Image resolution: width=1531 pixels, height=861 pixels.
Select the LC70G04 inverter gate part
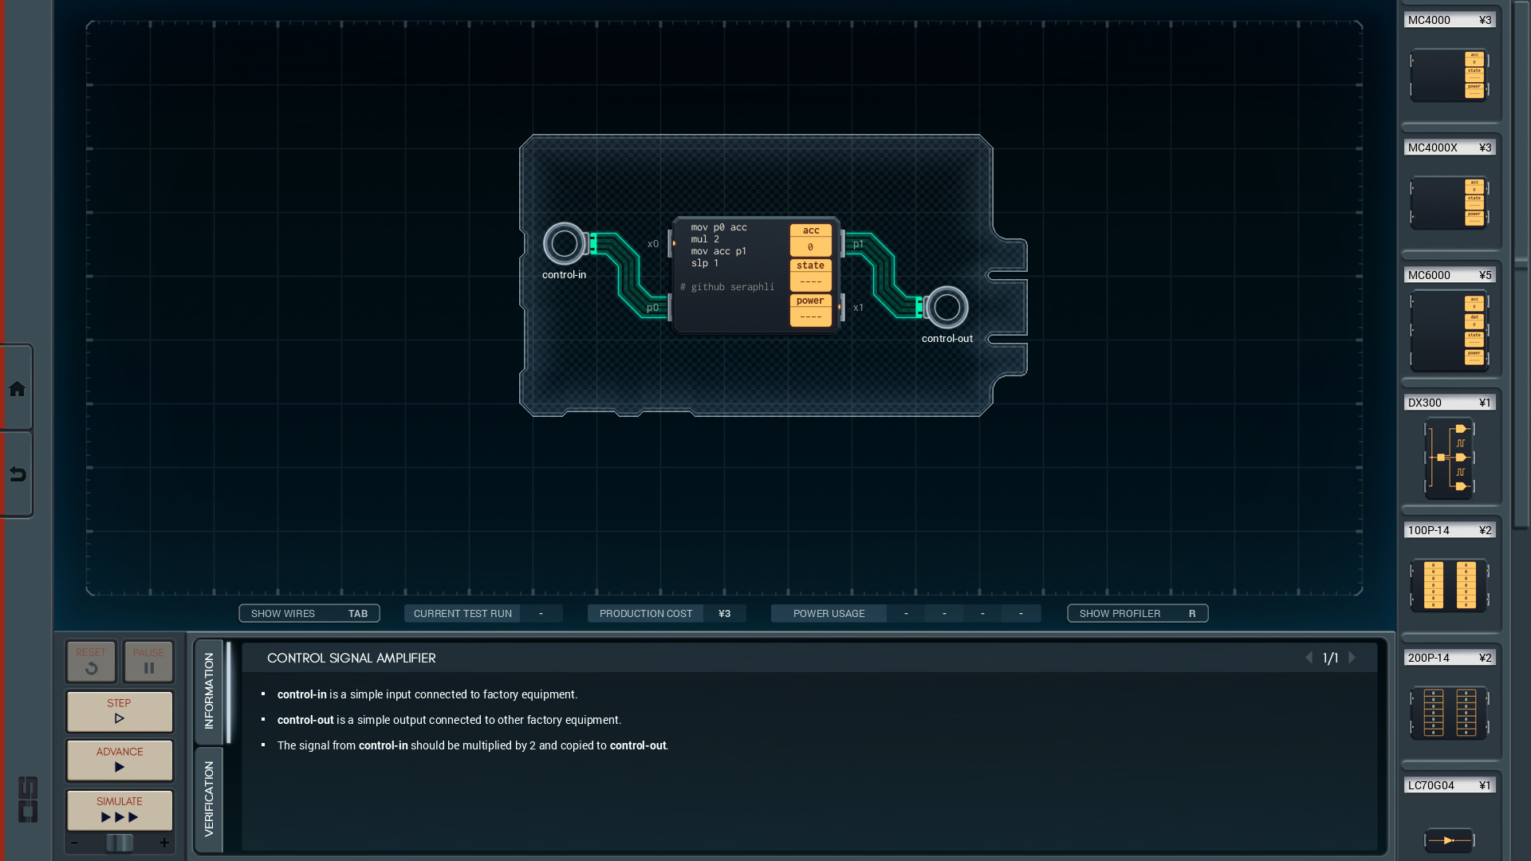point(1449,839)
